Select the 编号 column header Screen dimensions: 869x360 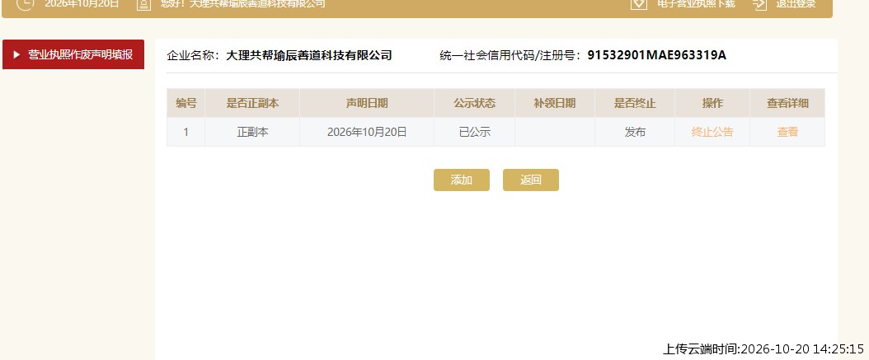(x=186, y=103)
